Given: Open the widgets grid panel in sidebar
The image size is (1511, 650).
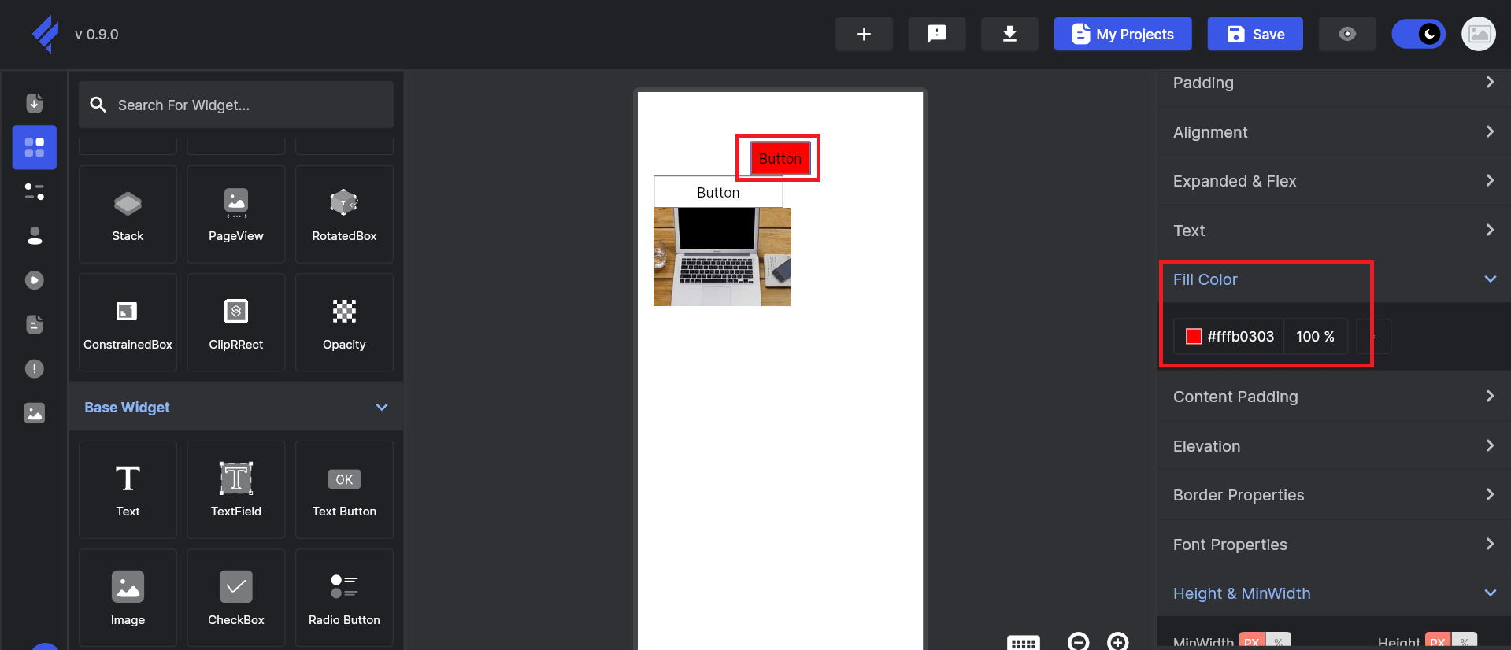Looking at the screenshot, I should 35,147.
